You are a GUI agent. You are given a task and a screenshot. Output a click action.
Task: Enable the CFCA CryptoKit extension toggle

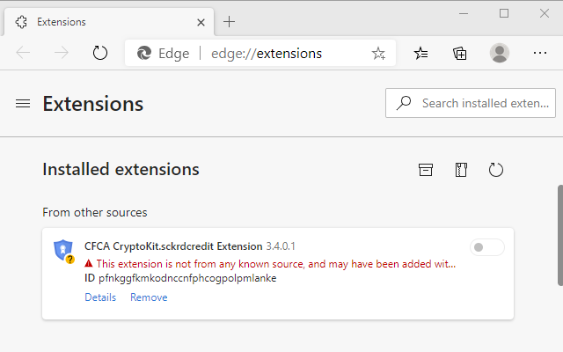click(487, 247)
